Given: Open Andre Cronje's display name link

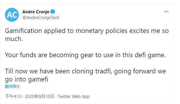Looking at the screenshot, I should pos(36,12).
